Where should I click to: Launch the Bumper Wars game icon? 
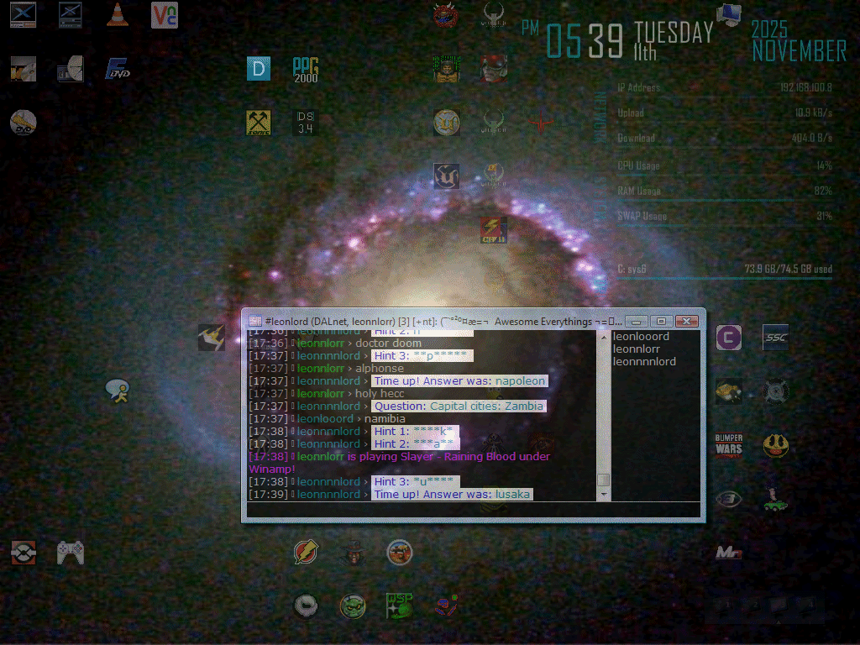[728, 445]
